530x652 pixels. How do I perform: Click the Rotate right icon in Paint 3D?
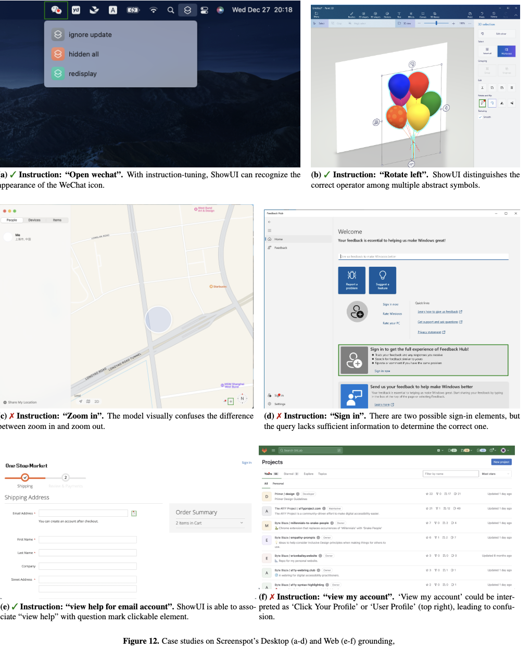pos(492,103)
